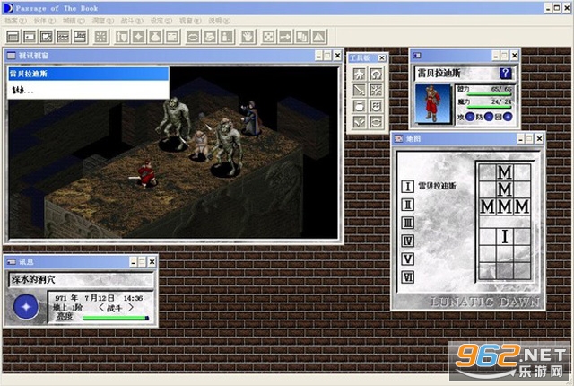Select the pot item tool in 工具板
This screenshot has width=574, height=386.
coord(359,106)
